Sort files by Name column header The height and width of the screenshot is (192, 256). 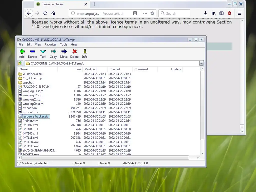click(37, 69)
